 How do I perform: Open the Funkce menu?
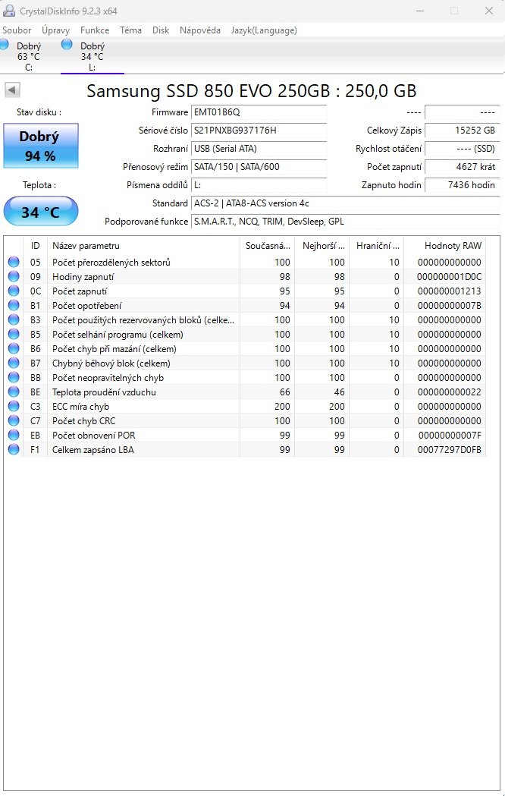tap(95, 30)
